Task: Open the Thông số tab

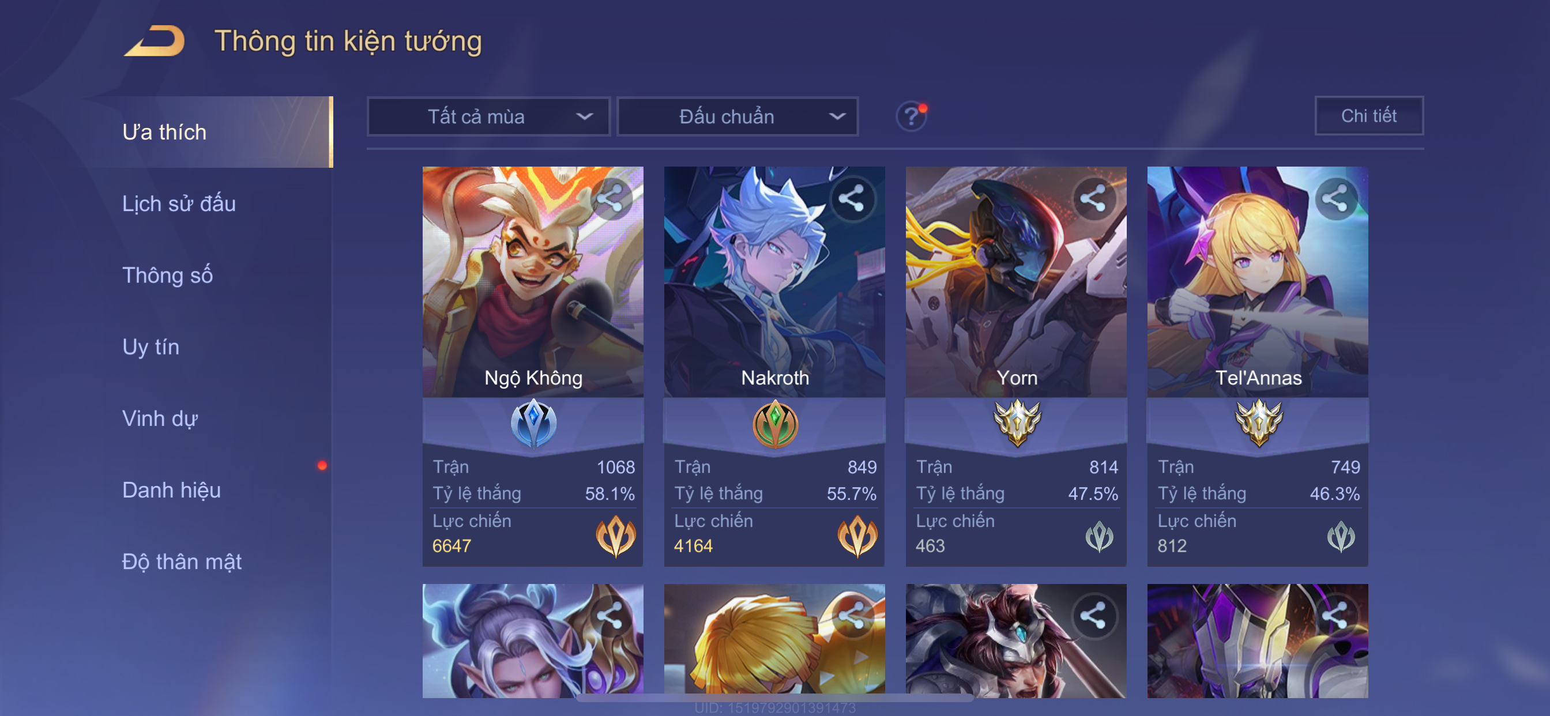Action: tap(167, 275)
